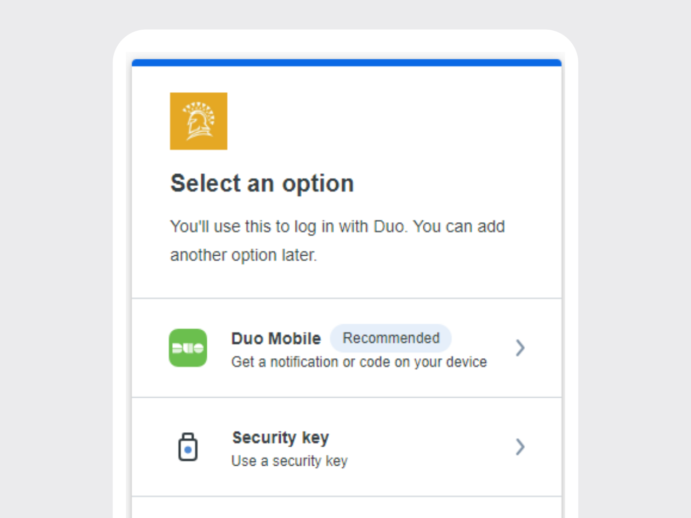Click the 'Select an option' heading
691x518 pixels.
coord(262,183)
